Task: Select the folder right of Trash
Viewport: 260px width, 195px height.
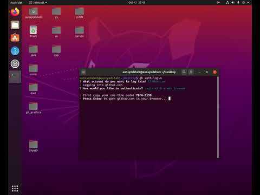Action: pos(56,31)
